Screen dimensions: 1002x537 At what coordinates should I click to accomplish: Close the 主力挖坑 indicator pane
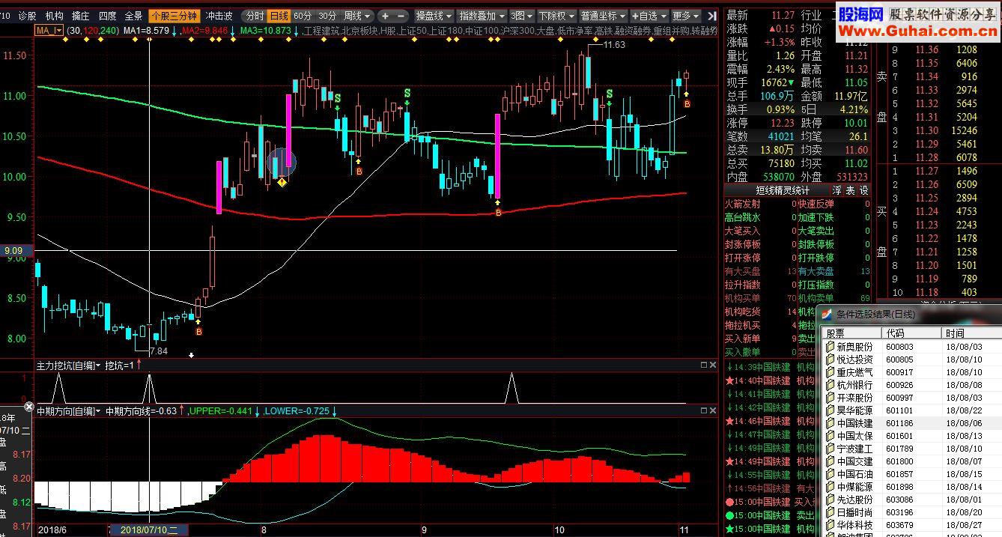(x=712, y=365)
